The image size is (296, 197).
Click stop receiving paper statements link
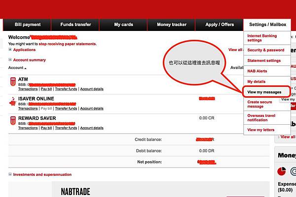click(x=67, y=44)
